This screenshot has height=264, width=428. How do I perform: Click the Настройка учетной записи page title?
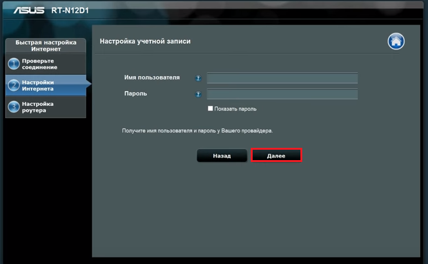click(x=145, y=41)
